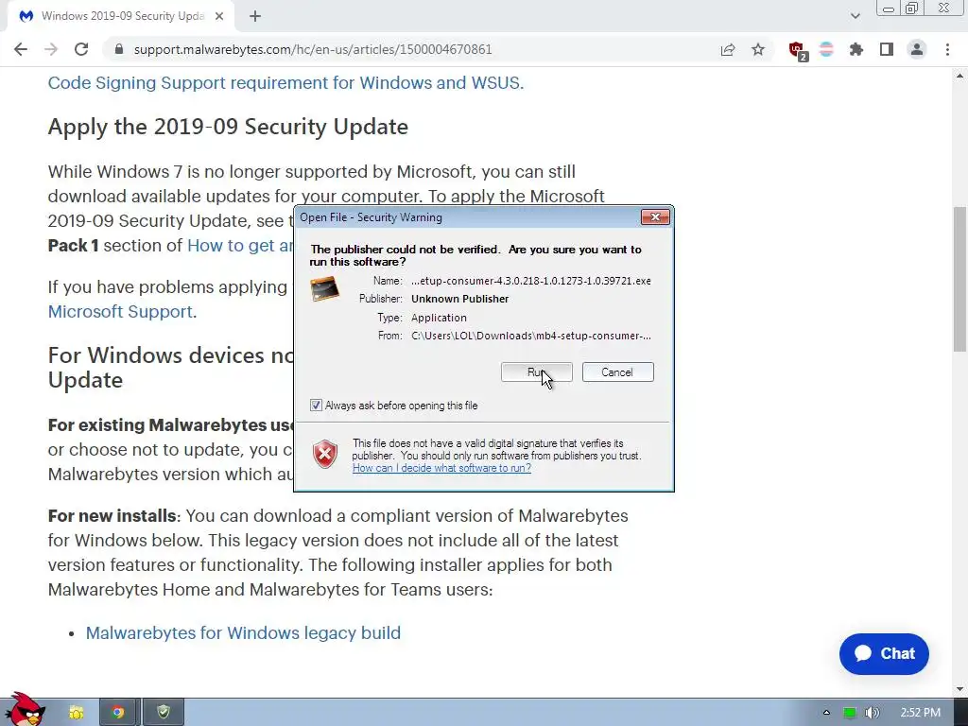The width and height of the screenshot is (968, 726).
Task: Toggle the browser side panel icon
Action: (x=887, y=49)
